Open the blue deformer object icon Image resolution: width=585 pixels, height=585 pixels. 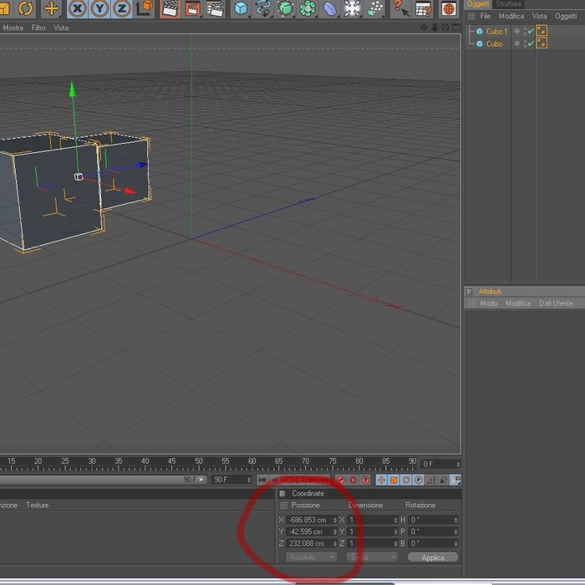pyautogui.click(x=330, y=8)
